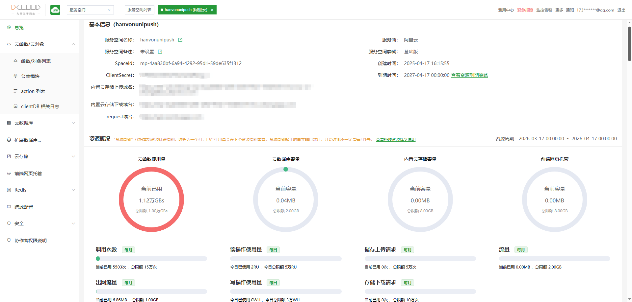This screenshot has height=302, width=632.
Task: Open 查看各项资源释义说明 link
Action: tap(396, 139)
